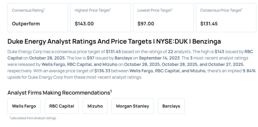Click the Analyst Firms Making Recommendations heading
The width and height of the screenshot is (258, 127).
[x=59, y=93]
